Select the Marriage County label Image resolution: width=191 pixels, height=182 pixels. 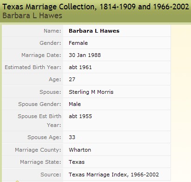(x=38, y=150)
